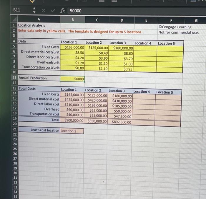Select column G header
The image size is (206, 199).
coord(196,21)
